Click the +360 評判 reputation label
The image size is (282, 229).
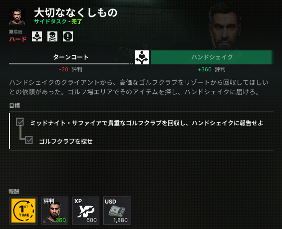point(212,69)
